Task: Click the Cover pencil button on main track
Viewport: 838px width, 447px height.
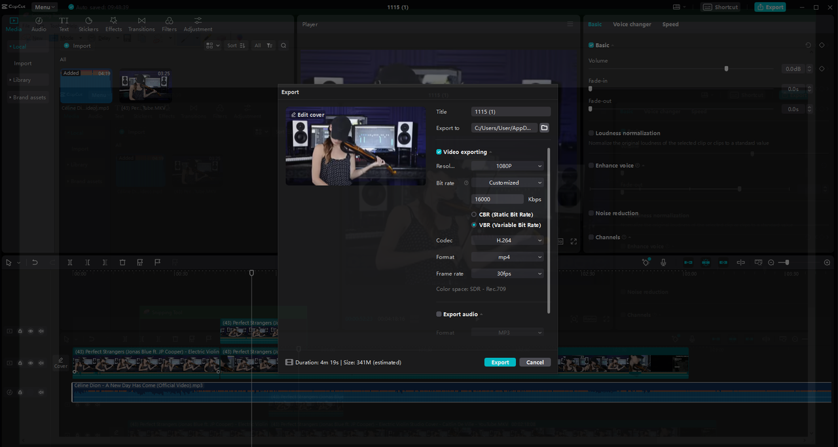Action: click(x=60, y=363)
